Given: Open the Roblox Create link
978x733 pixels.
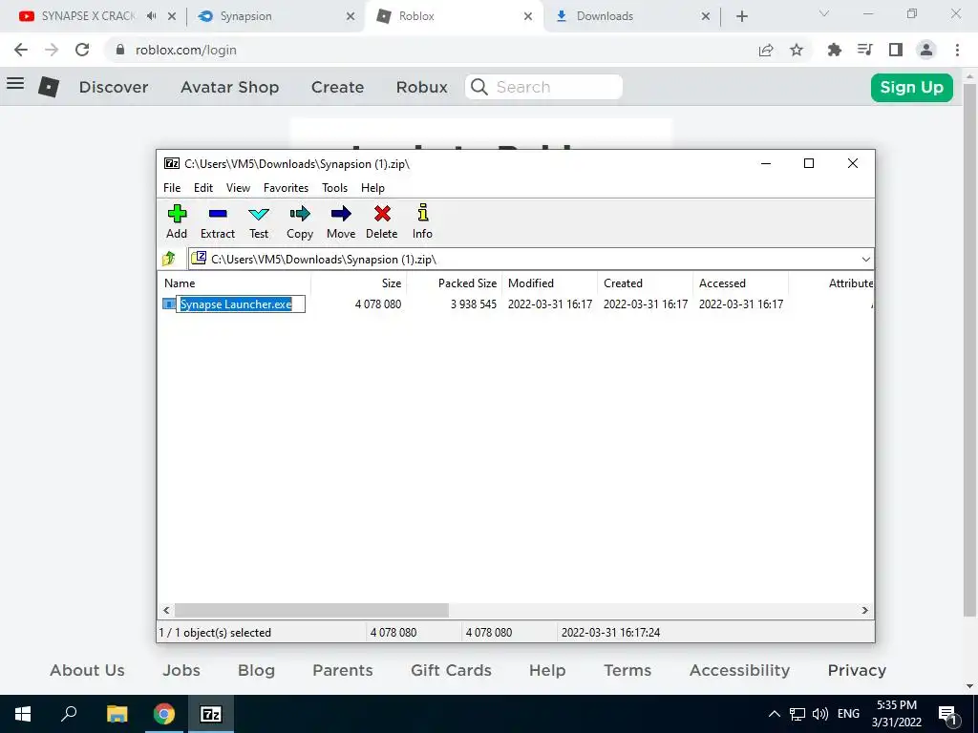Looking at the screenshot, I should 337,87.
